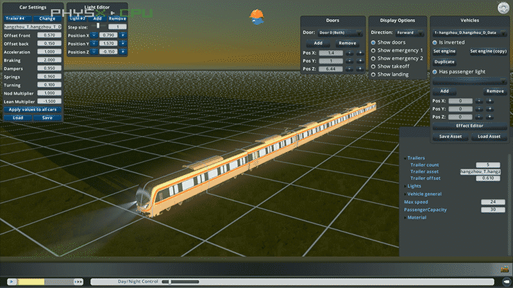Screen dimensions: 513x288
Task: Click the chirper bird icon at top
Action: click(256, 17)
